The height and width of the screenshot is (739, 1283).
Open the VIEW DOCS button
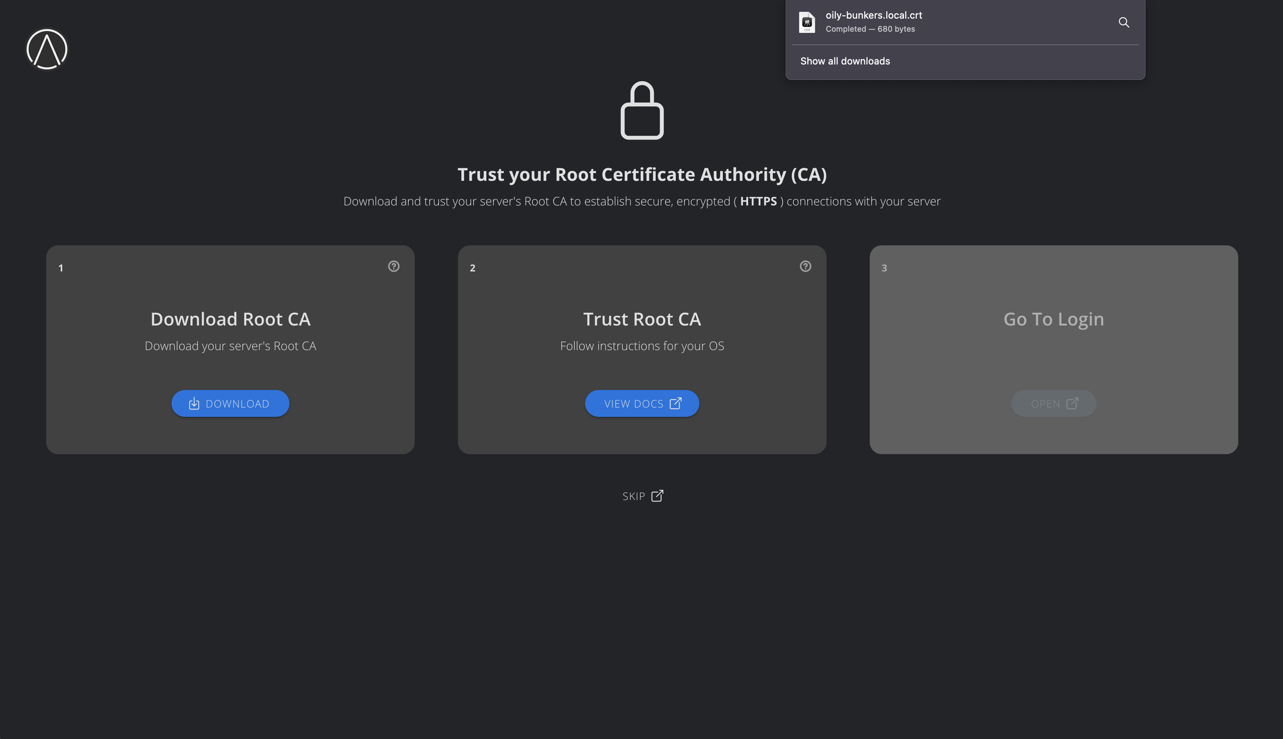pyautogui.click(x=642, y=403)
